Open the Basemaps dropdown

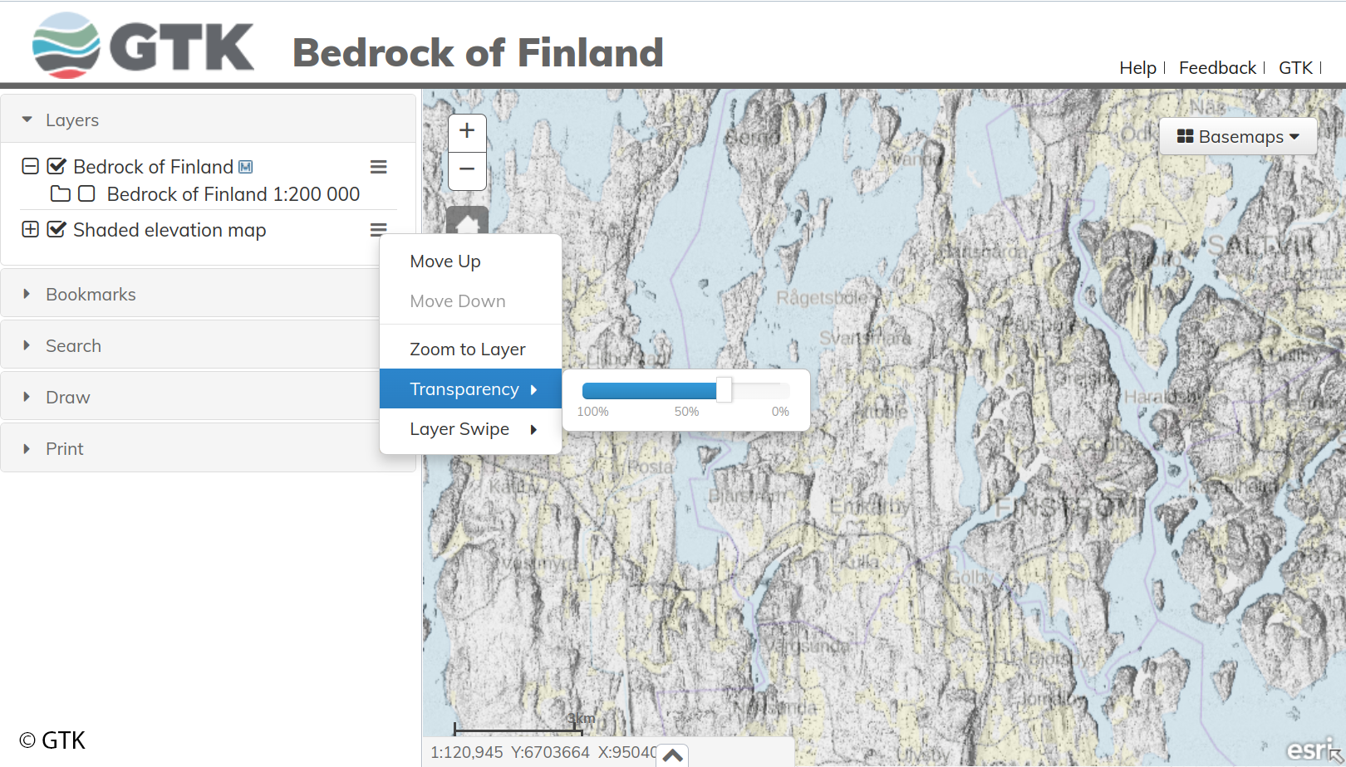coord(1237,137)
